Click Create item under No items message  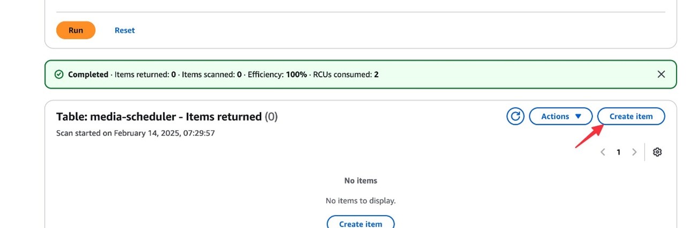pyautogui.click(x=361, y=224)
